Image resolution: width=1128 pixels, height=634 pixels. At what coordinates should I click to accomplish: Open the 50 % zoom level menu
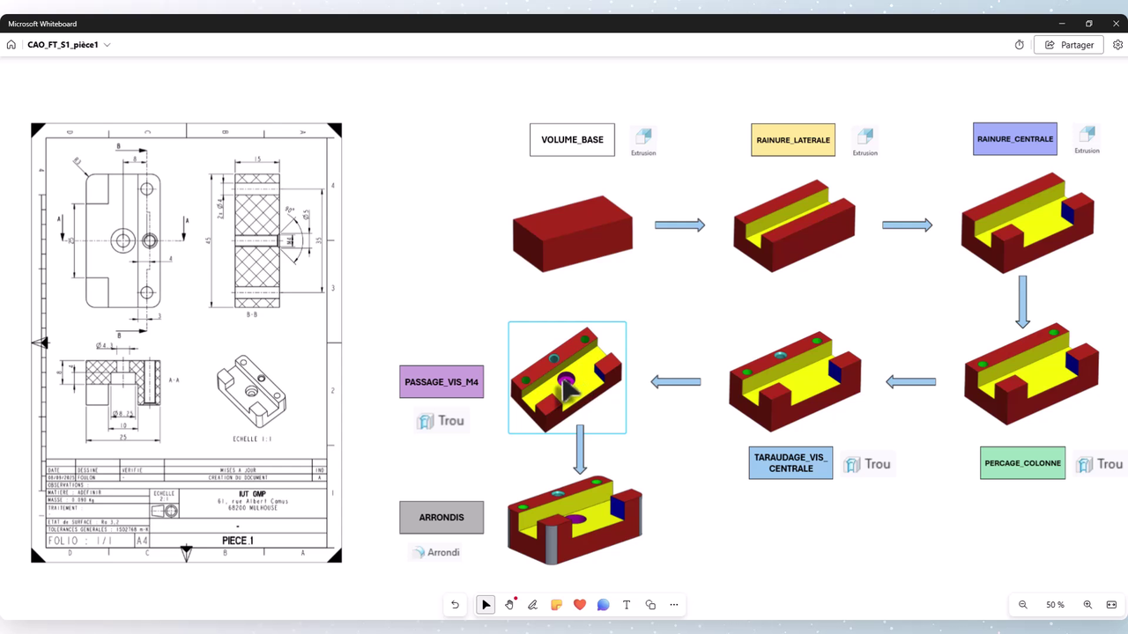click(1055, 605)
